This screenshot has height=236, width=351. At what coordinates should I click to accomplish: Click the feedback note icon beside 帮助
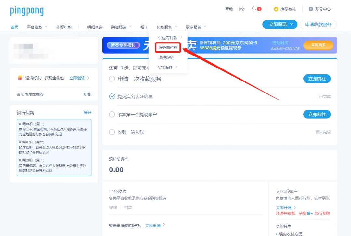tap(241, 9)
